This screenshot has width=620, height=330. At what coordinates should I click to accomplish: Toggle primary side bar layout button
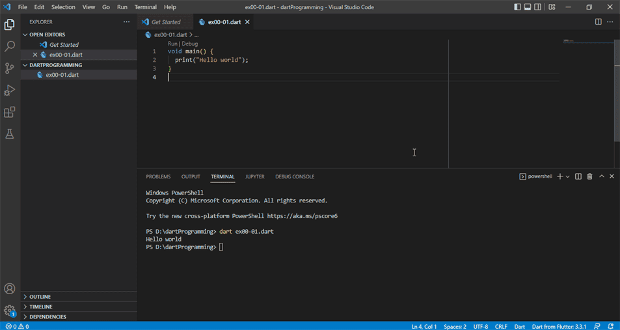click(x=517, y=7)
